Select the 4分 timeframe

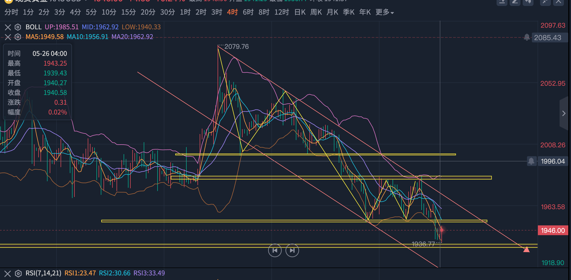point(75,12)
